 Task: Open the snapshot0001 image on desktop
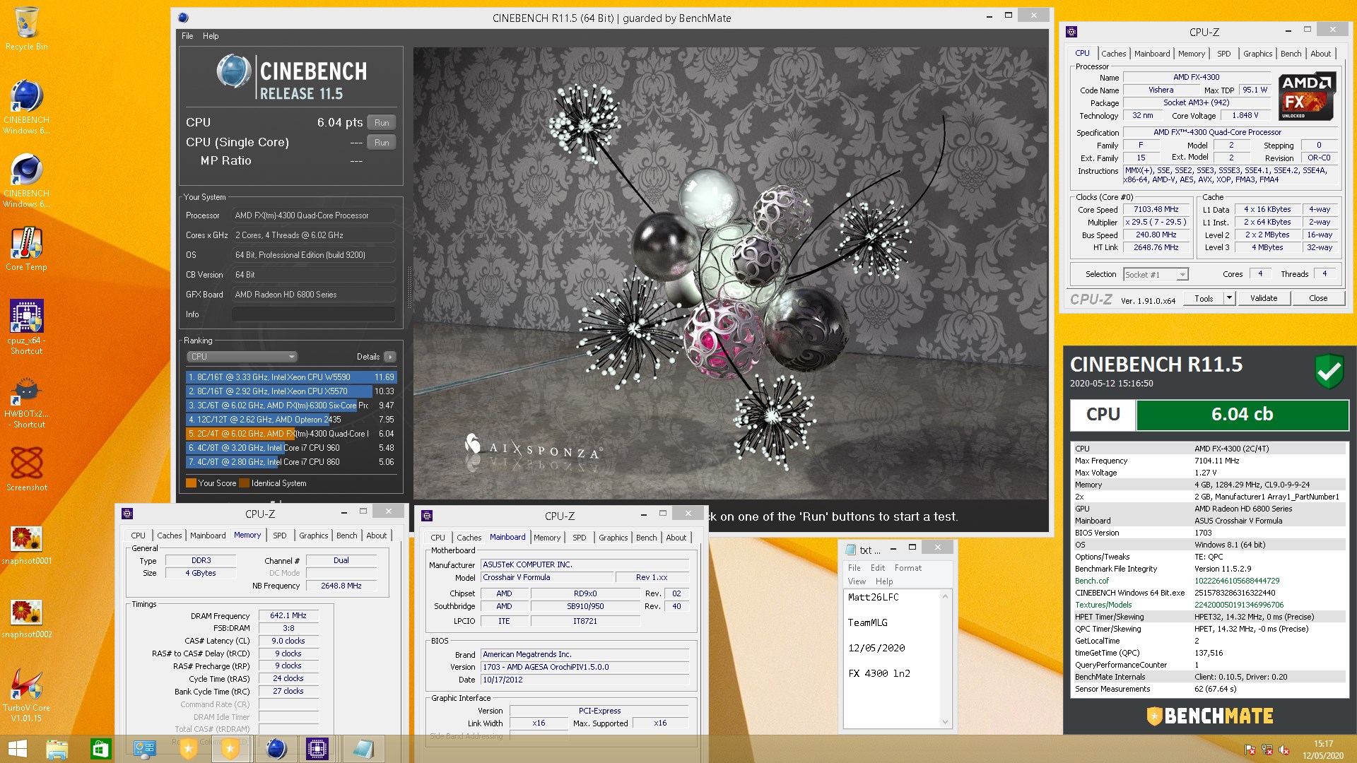click(x=26, y=545)
